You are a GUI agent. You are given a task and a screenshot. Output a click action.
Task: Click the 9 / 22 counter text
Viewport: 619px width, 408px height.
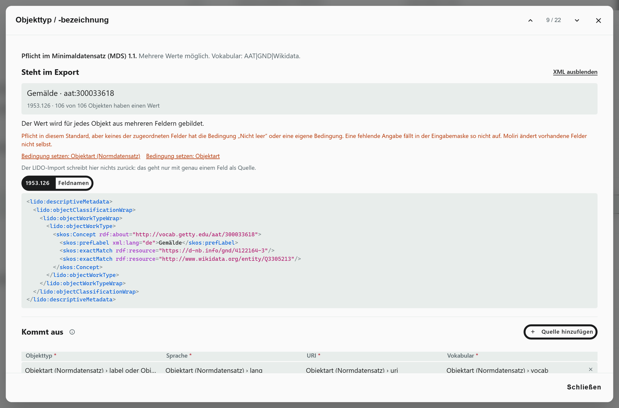[x=554, y=20]
